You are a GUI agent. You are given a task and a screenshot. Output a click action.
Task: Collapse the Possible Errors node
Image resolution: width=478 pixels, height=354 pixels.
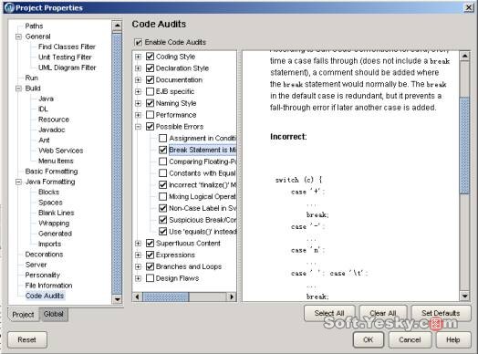[138, 127]
